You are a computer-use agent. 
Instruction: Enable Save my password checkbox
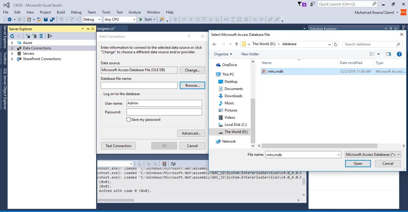click(129, 120)
